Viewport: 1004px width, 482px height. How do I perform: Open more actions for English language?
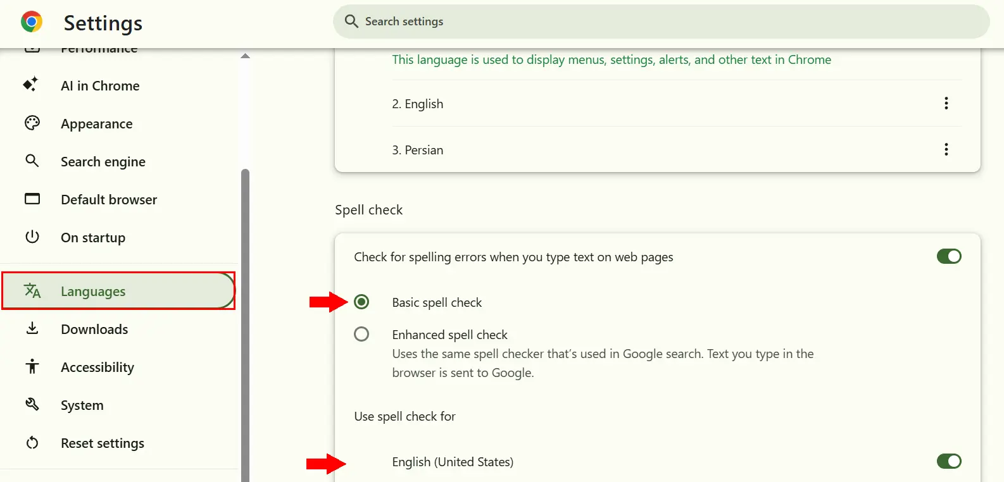(946, 103)
